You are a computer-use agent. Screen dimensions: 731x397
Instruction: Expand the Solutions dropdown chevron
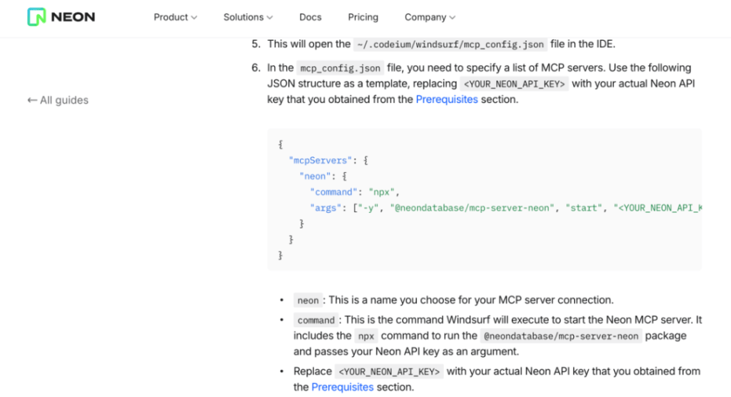pos(270,18)
